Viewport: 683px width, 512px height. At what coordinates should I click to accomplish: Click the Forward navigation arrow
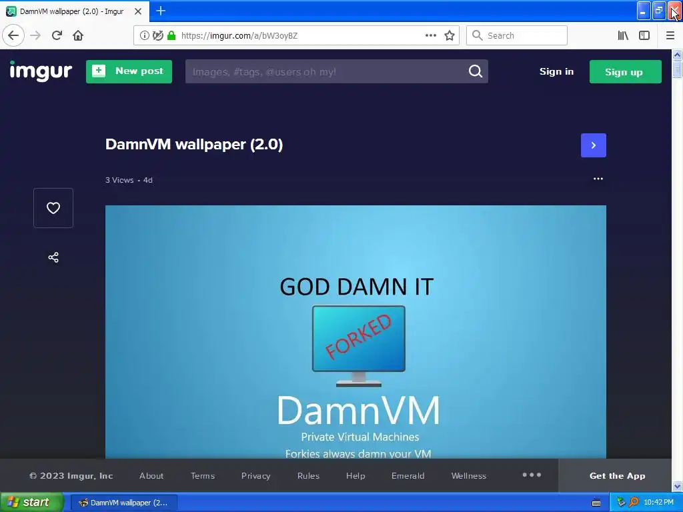click(x=36, y=35)
